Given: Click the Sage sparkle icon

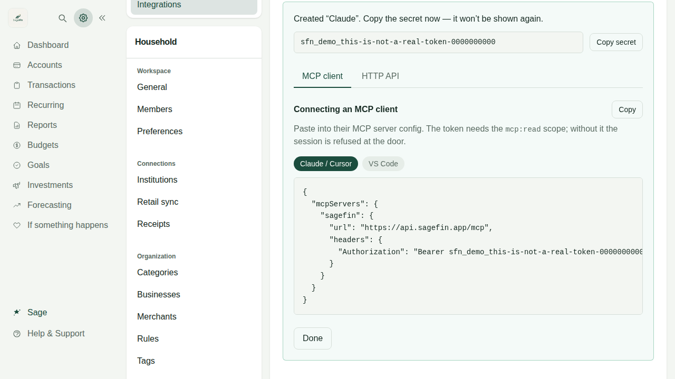Looking at the screenshot, I should pyautogui.click(x=17, y=313).
